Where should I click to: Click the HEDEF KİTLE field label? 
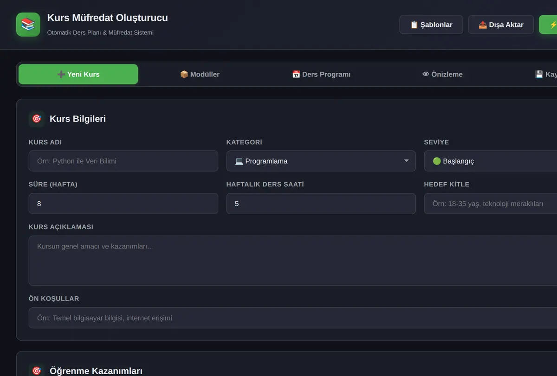447,184
